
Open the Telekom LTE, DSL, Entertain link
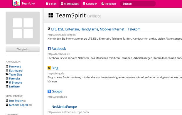(96, 29)
